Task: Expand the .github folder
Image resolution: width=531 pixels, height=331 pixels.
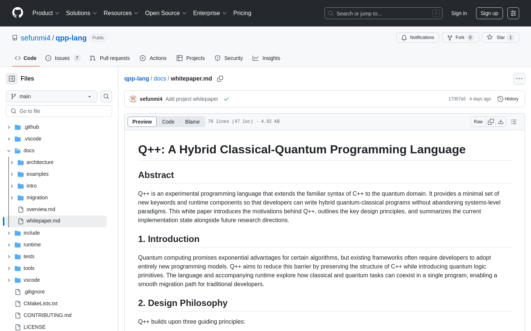Action: pyautogui.click(x=9, y=127)
